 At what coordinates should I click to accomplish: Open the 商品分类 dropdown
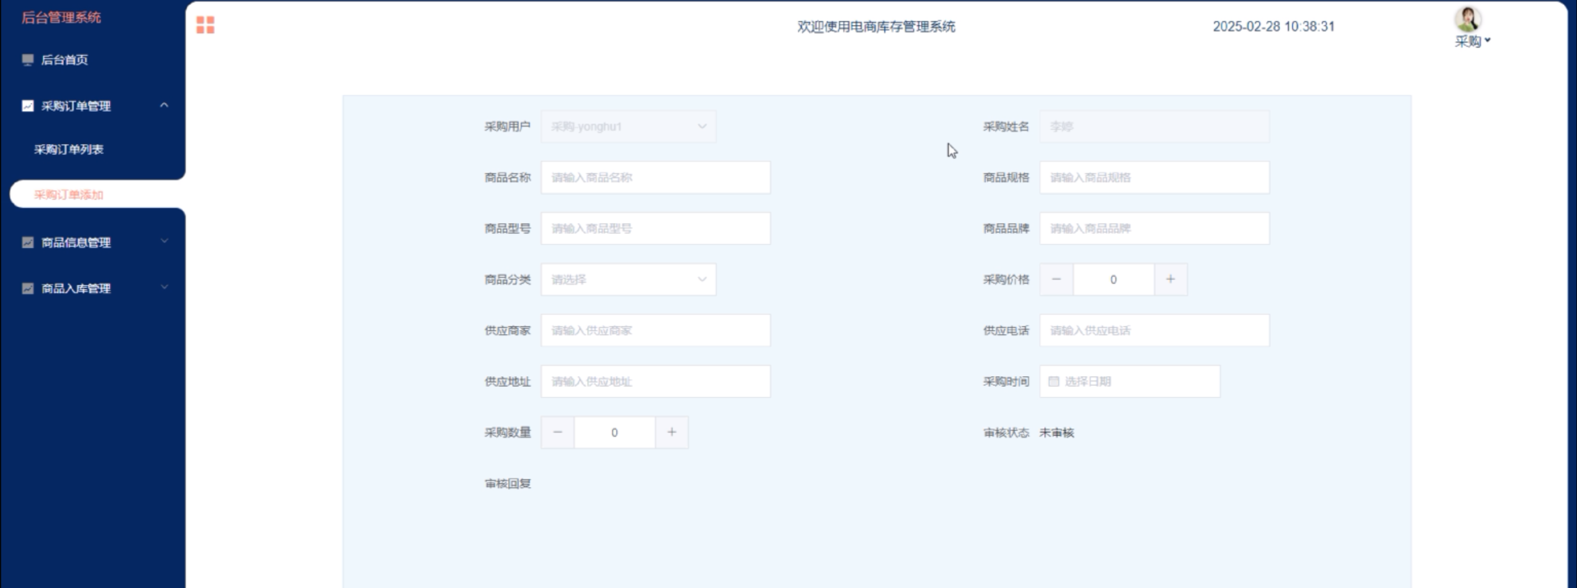click(x=628, y=280)
